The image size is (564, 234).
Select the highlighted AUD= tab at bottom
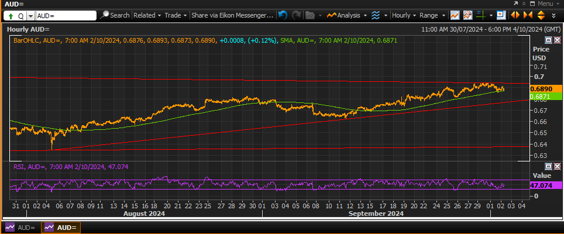pos(61,228)
